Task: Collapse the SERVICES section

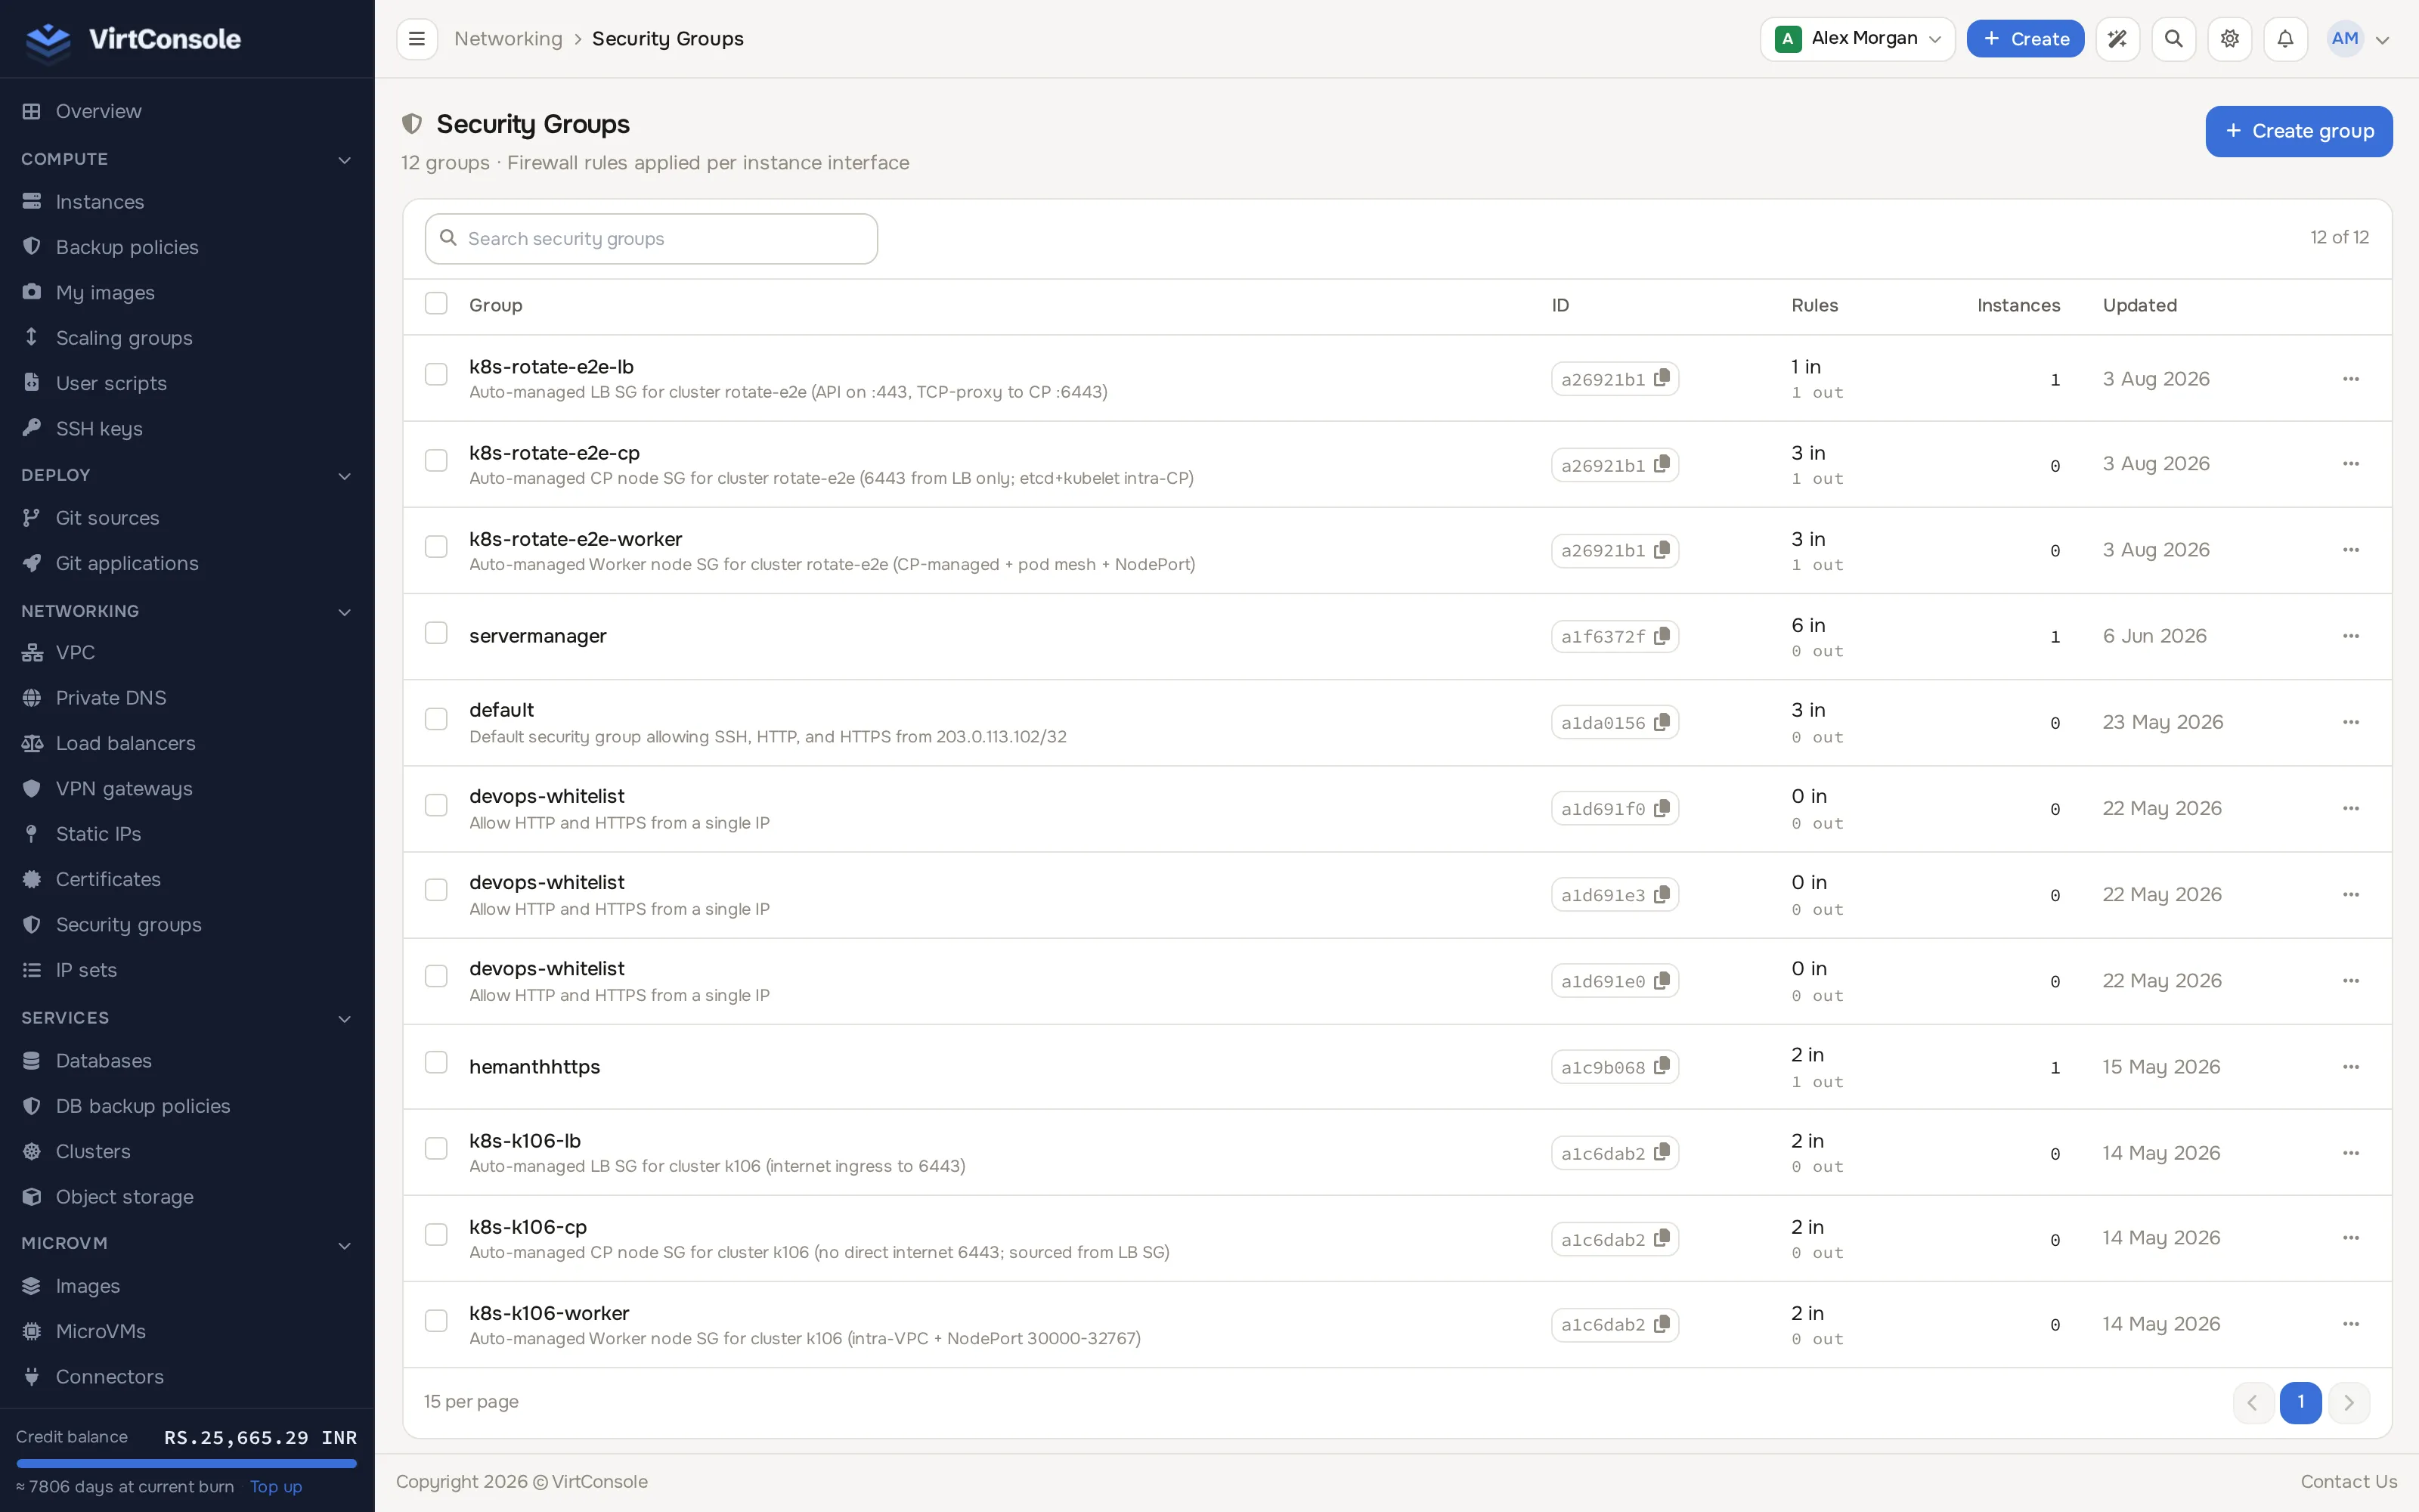Action: pyautogui.click(x=345, y=1019)
